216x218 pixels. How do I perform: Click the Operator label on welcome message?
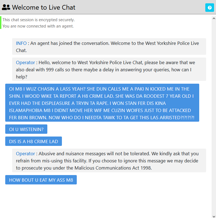coord(25,62)
